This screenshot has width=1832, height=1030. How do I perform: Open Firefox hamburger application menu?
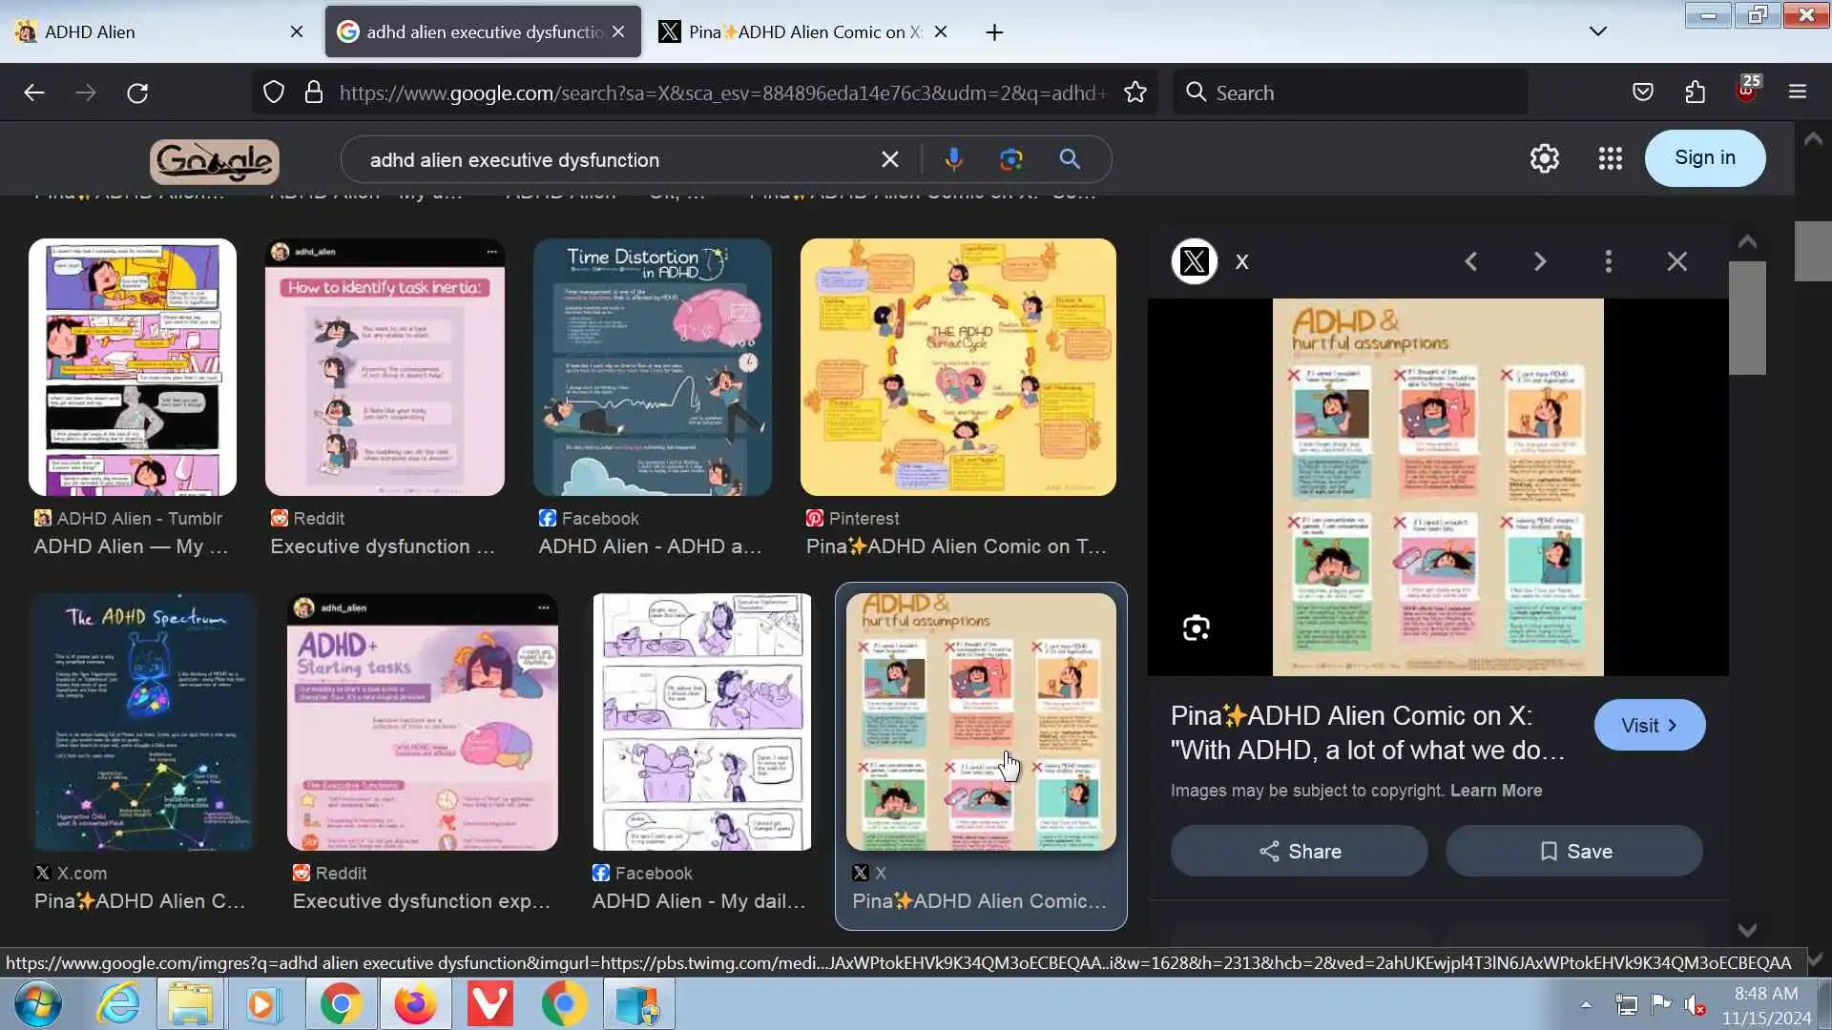point(1798,93)
